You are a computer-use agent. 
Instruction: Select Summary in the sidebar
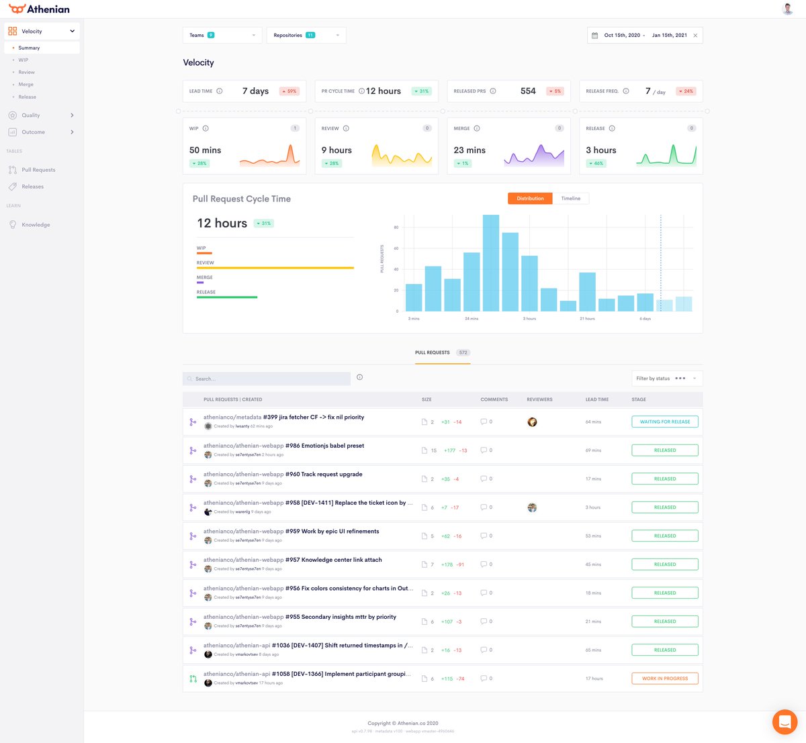coord(42,48)
